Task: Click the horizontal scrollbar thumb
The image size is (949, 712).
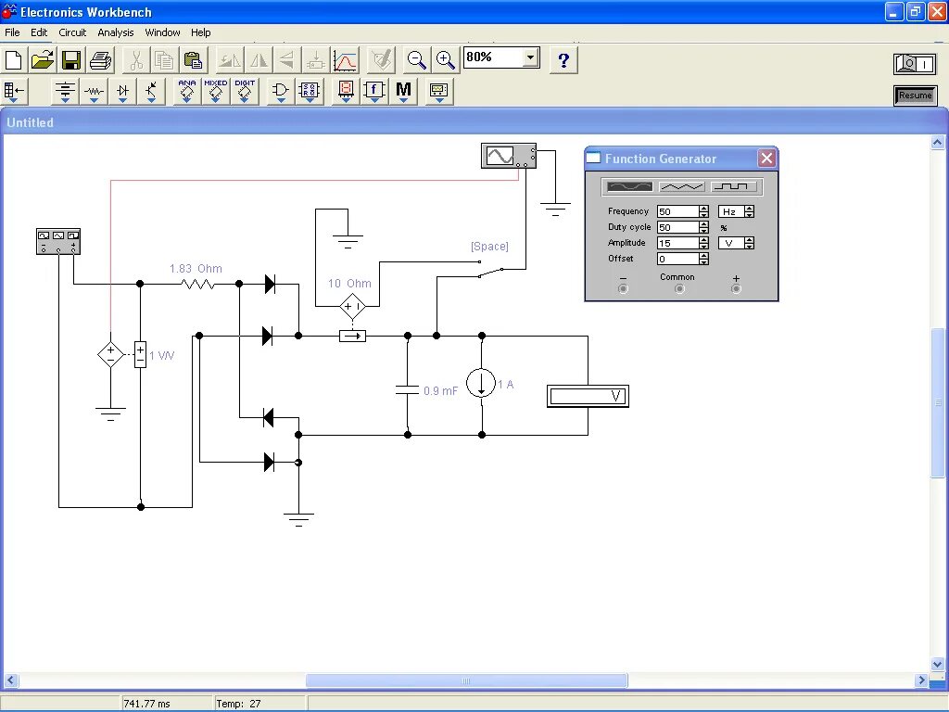Action: 466,680
